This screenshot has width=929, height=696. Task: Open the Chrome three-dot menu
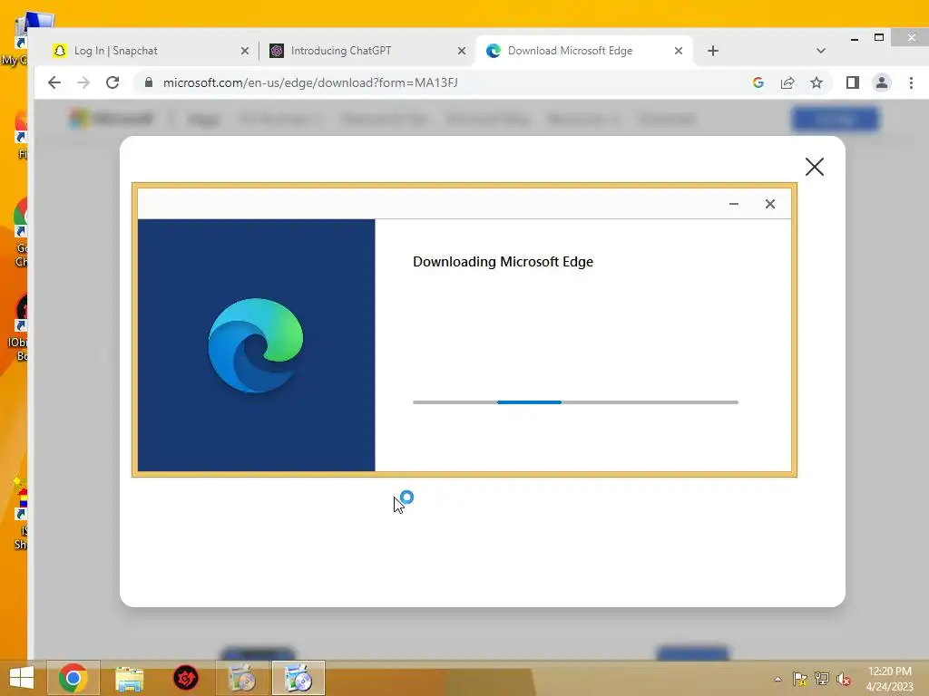point(911,82)
